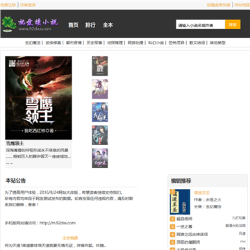250x250 pixels.
Task: Open the fourth recommended novel, 网游之…
Action: [192, 234]
